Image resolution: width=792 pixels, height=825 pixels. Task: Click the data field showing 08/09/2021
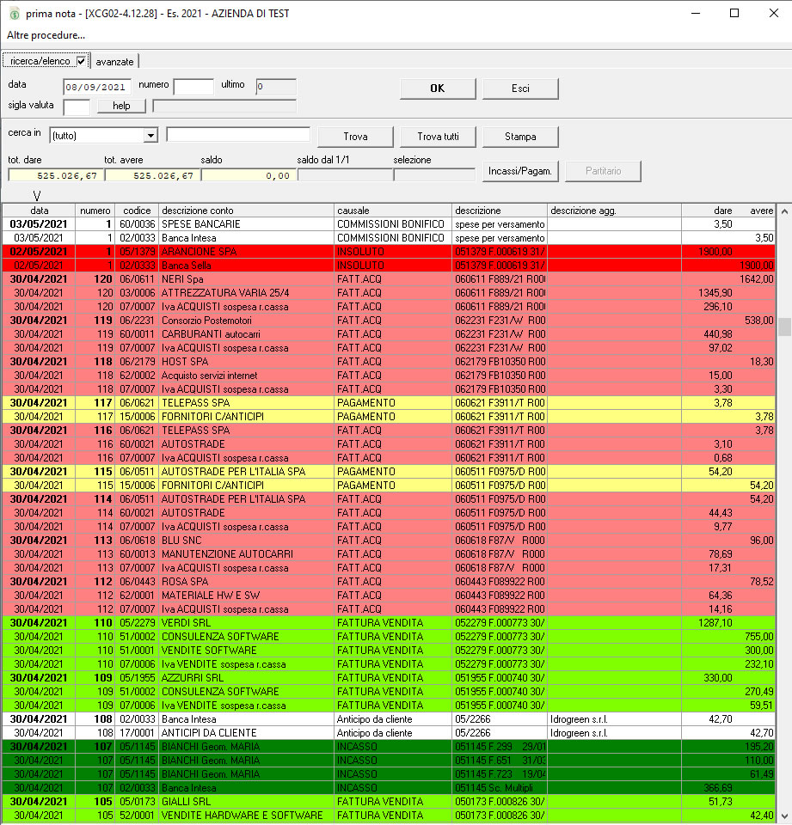pyautogui.click(x=97, y=87)
